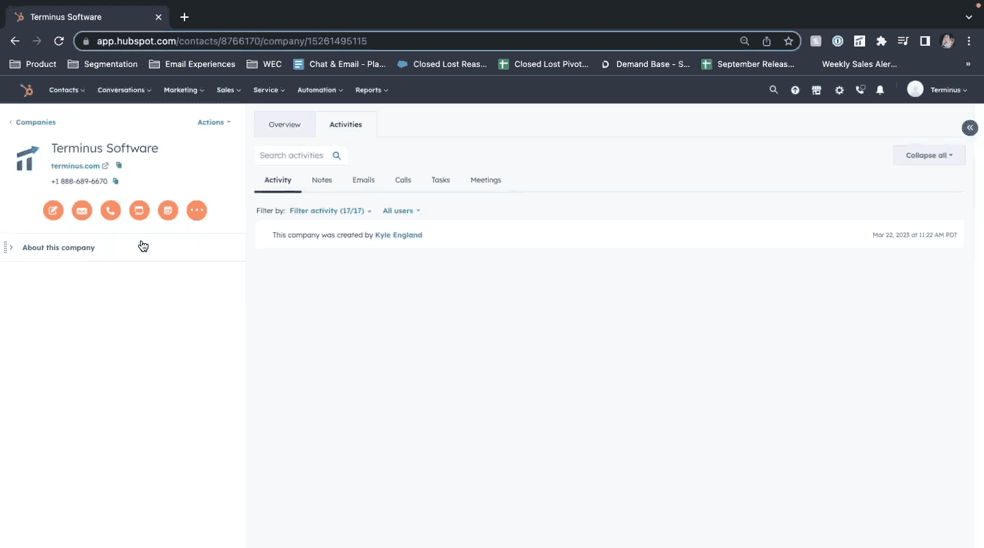Collapse right sidebar with double-chevron button
The width and height of the screenshot is (984, 548).
[x=970, y=128]
